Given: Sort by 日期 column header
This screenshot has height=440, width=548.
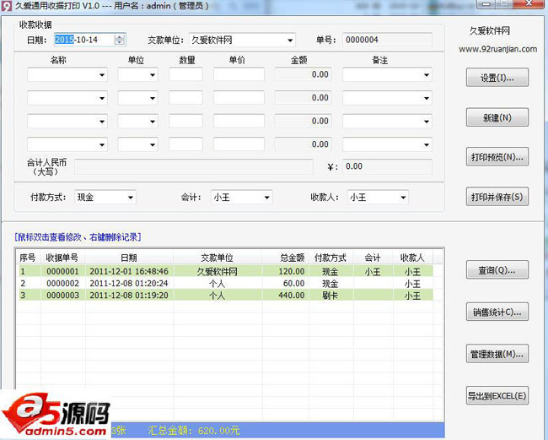Looking at the screenshot, I should pyautogui.click(x=129, y=258).
